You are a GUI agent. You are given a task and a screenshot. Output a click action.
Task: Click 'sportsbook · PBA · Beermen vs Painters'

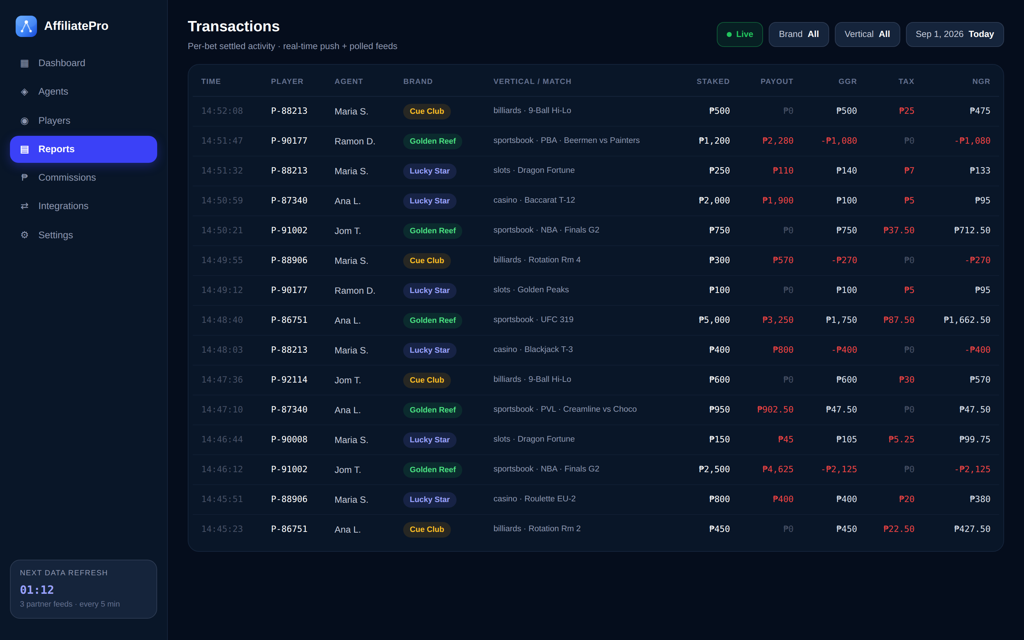pyautogui.click(x=566, y=140)
